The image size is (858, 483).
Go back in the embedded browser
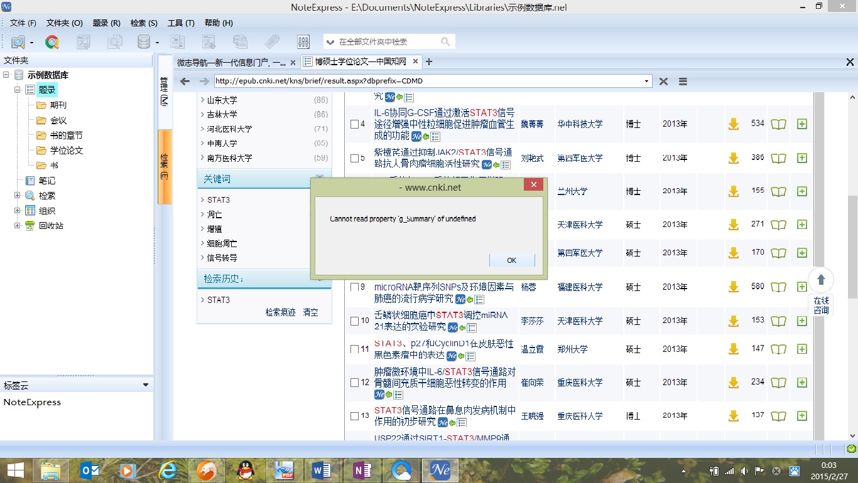click(x=185, y=82)
